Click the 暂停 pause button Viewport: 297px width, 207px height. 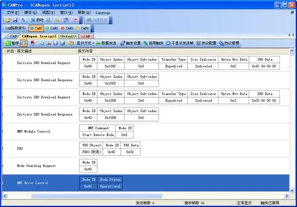(x=12, y=43)
